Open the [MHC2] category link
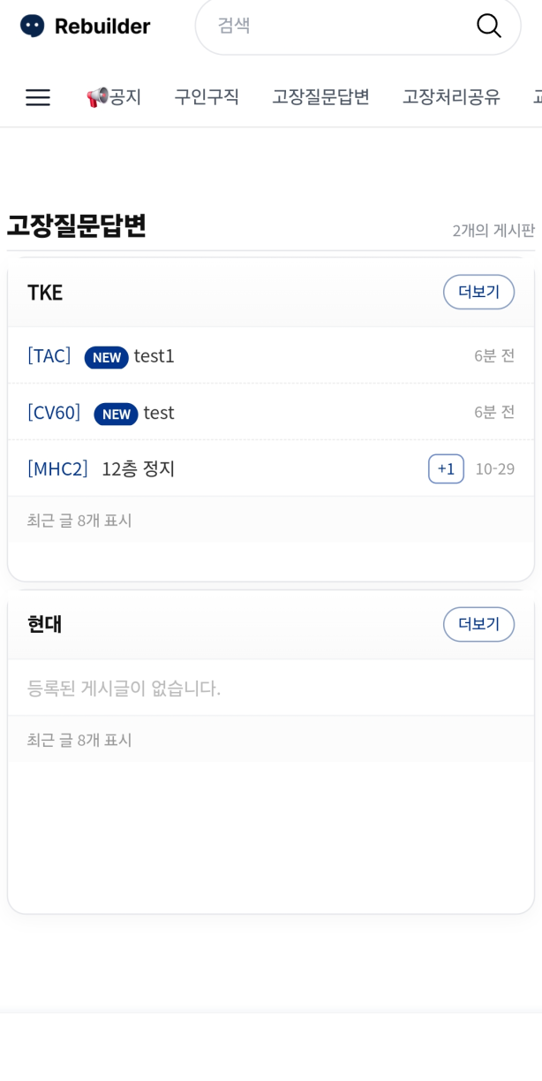The image size is (542, 1081). 57,469
